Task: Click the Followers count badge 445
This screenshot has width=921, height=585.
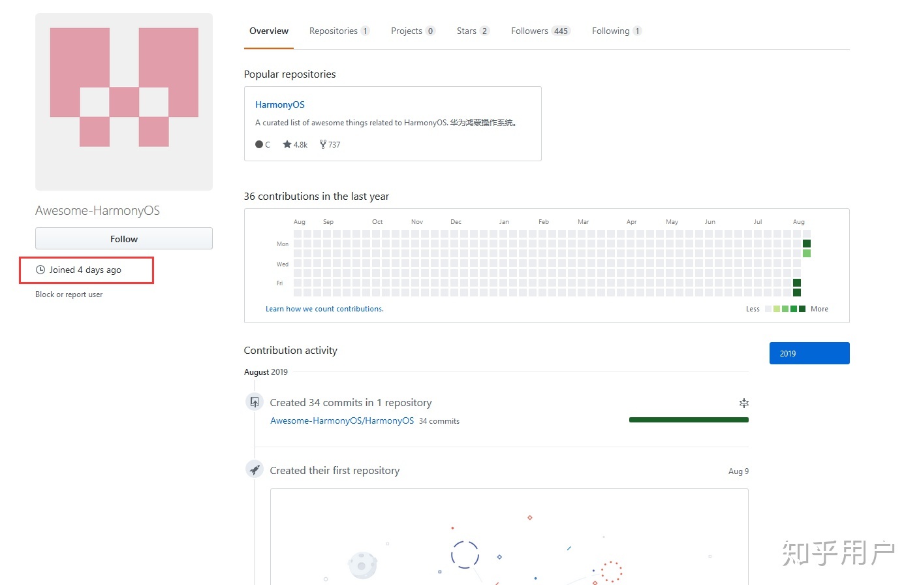Action: point(561,31)
